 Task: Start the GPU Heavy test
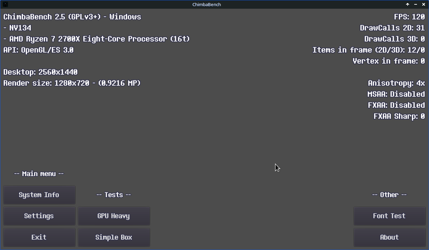[x=114, y=216]
